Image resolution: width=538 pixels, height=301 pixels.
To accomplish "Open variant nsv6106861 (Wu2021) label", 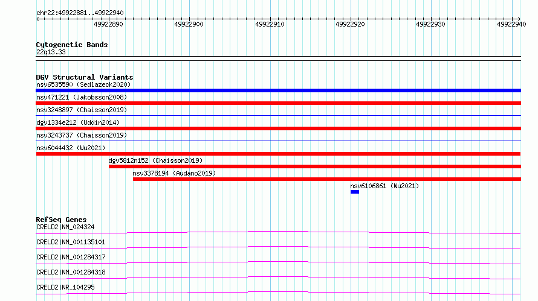I will pyautogui.click(x=384, y=186).
